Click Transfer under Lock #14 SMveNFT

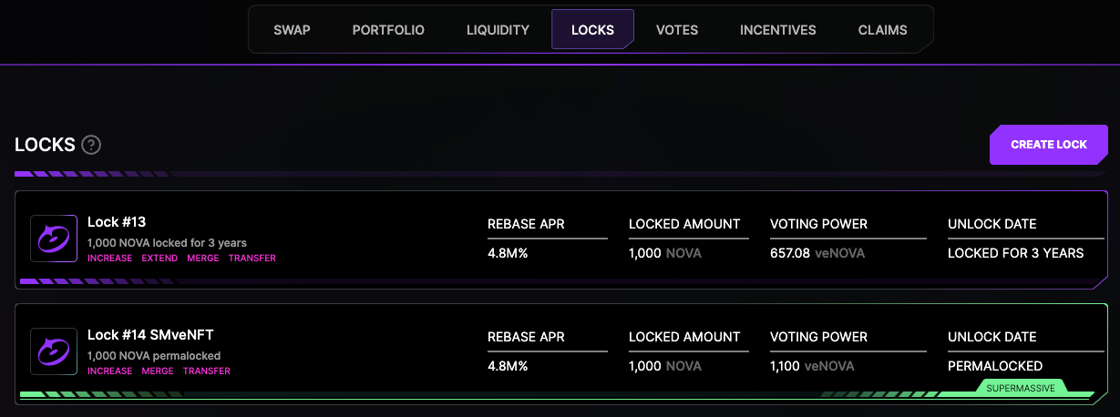coord(206,371)
